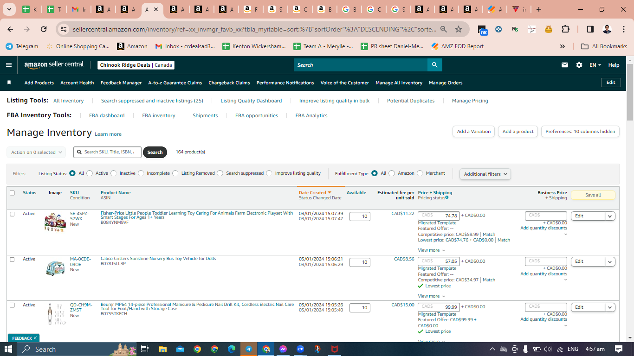Screen dimensions: 634x356
Task: Select the Search suppressed radio filter
Action: [x=220, y=173]
